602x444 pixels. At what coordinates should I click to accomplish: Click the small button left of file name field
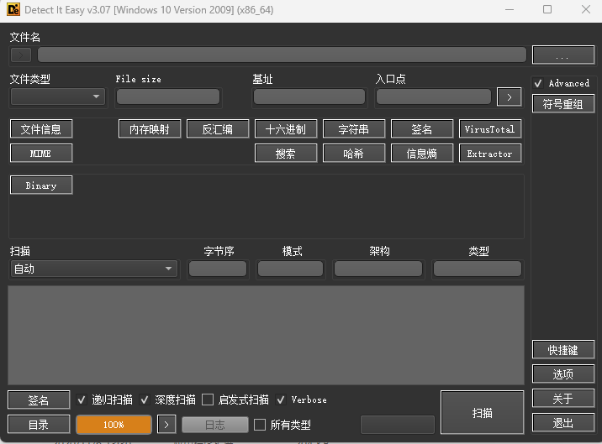click(x=21, y=55)
